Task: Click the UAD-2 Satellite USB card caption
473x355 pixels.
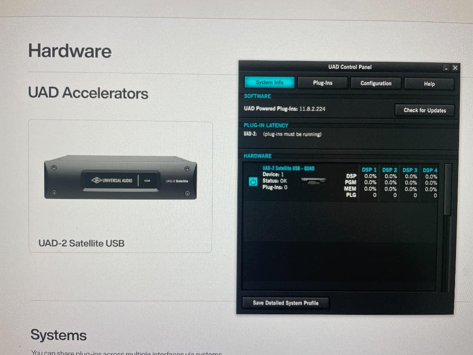Action: point(81,243)
